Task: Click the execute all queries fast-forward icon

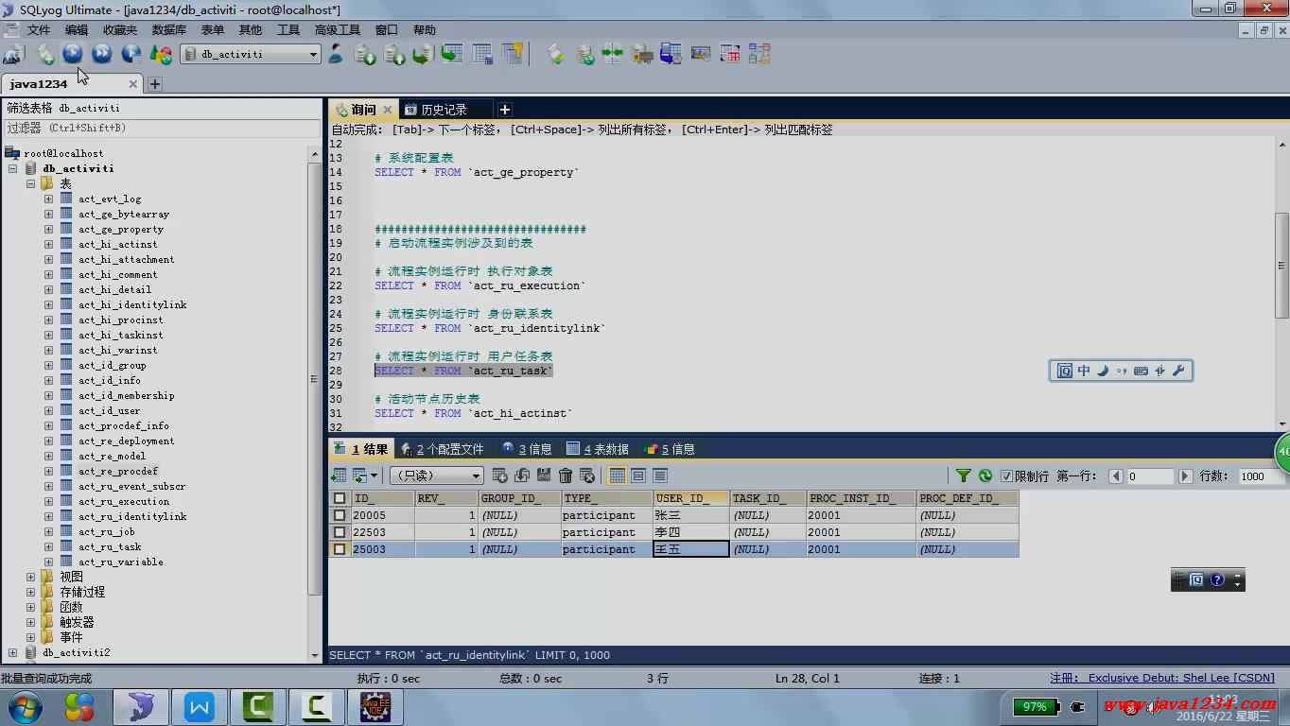Action: [102, 54]
